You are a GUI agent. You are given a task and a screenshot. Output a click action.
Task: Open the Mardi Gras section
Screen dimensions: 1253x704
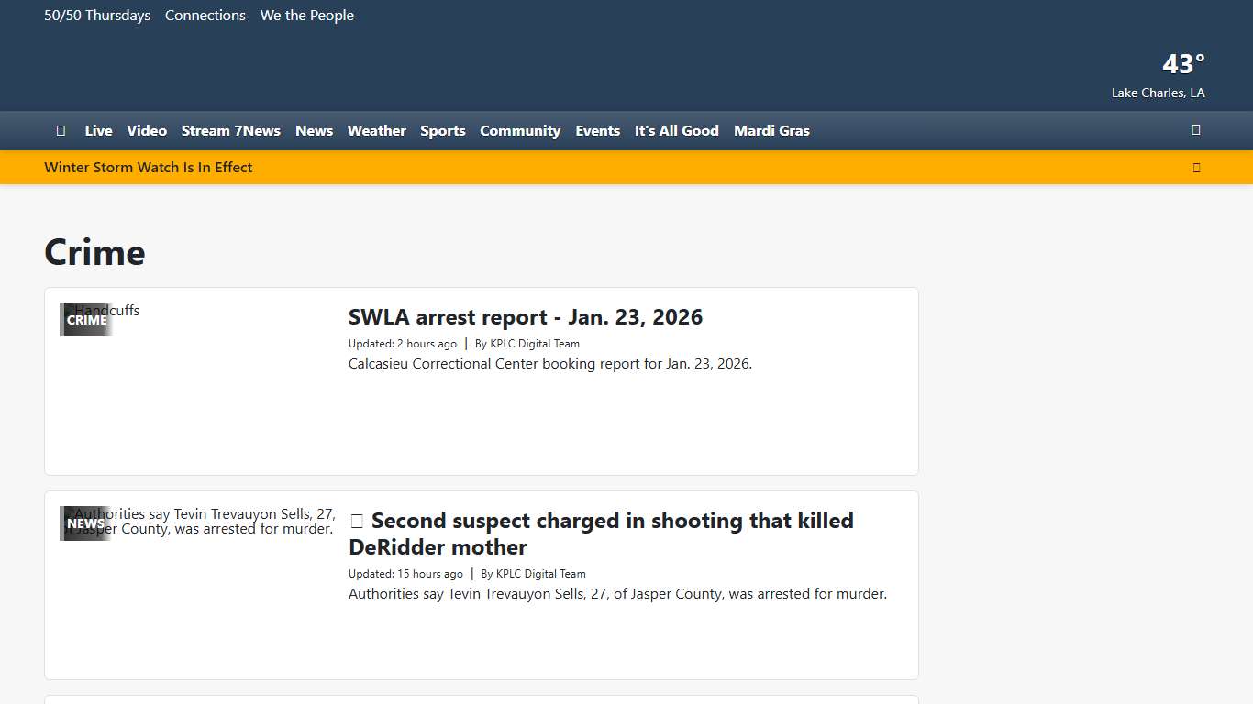pyautogui.click(x=771, y=131)
